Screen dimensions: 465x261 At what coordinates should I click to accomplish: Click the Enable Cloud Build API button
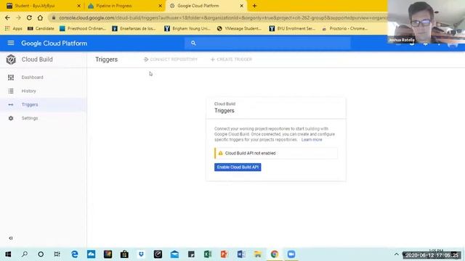pos(238,167)
